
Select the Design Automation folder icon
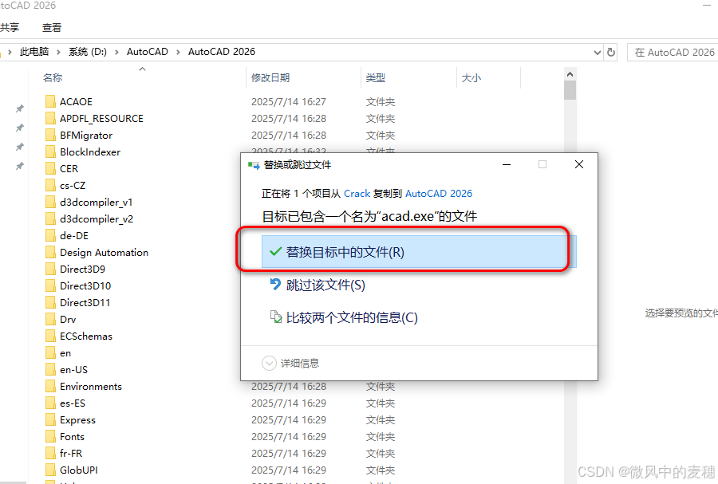pos(50,252)
